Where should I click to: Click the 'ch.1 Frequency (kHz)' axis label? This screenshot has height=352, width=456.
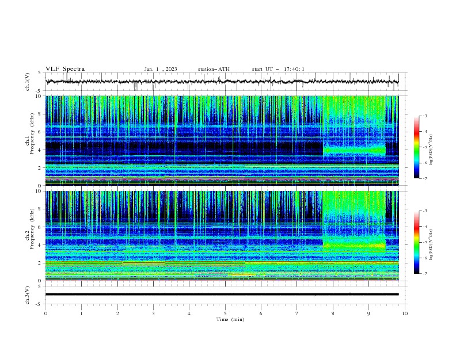click(30, 135)
